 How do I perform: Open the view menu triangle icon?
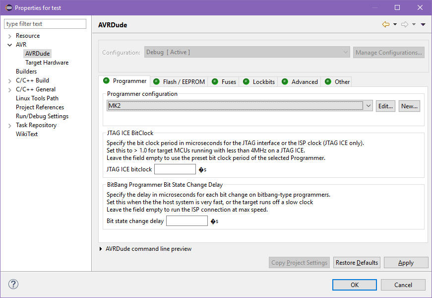423,24
